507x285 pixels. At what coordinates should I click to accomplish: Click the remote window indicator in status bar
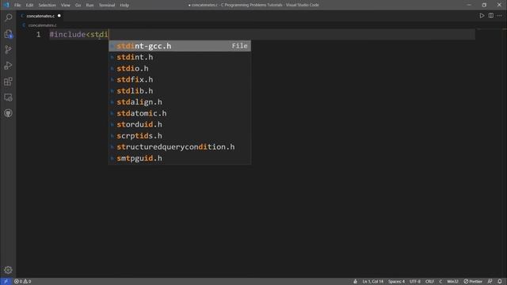tap(6, 282)
